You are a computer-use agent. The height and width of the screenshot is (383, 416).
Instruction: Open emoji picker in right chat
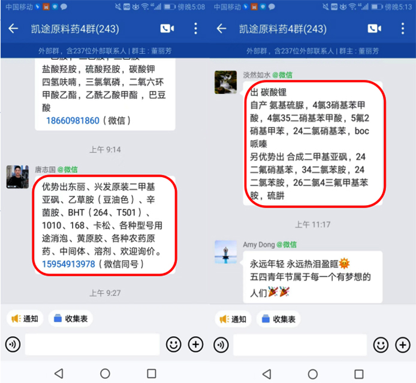(x=381, y=345)
